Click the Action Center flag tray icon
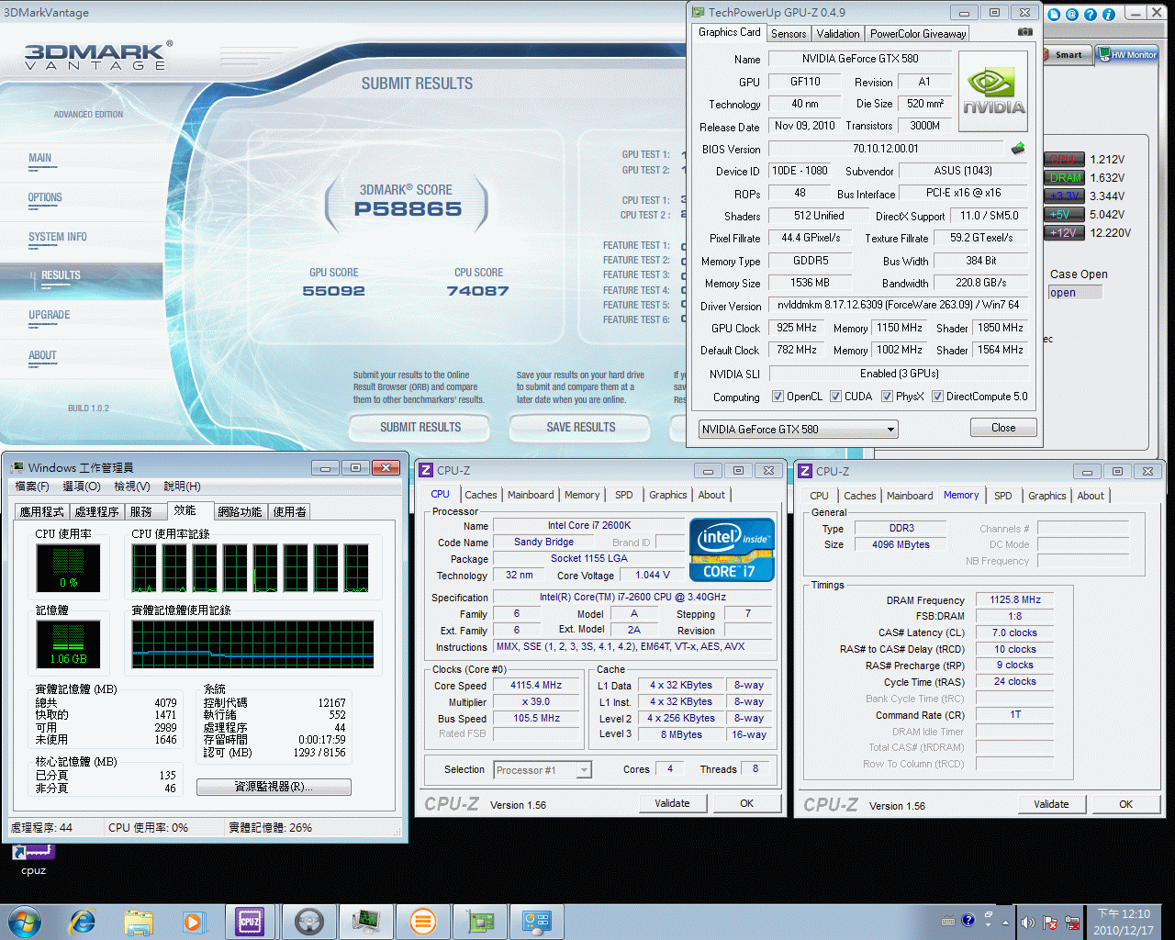This screenshot has width=1175, height=940. coord(1049,922)
